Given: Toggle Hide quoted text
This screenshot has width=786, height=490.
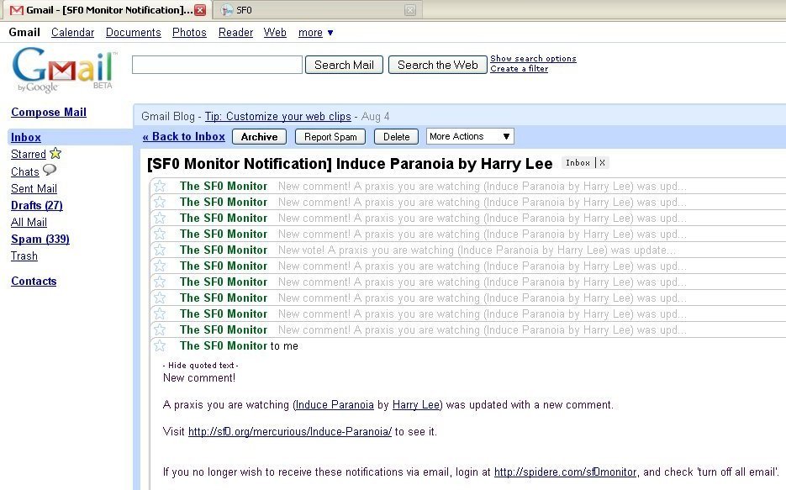Looking at the screenshot, I should pyautogui.click(x=202, y=366).
